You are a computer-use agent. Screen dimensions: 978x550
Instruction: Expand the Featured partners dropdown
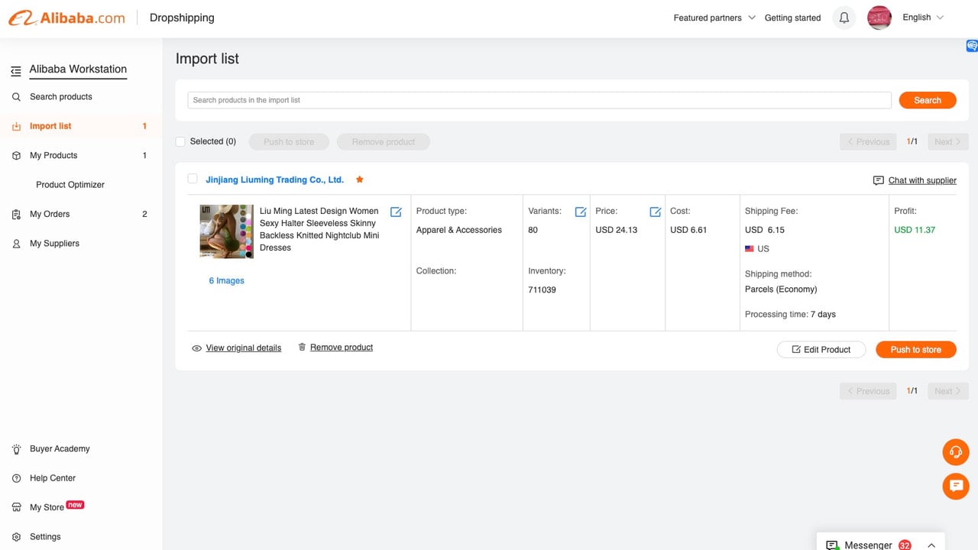pos(714,18)
